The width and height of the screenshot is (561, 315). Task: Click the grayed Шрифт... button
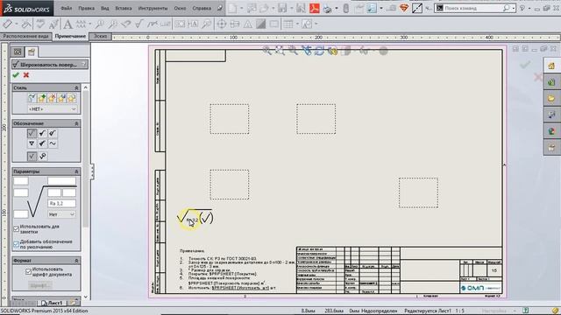(x=40, y=285)
